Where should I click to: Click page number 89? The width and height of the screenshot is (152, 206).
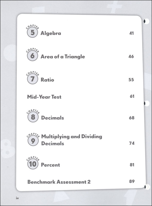click(132, 181)
